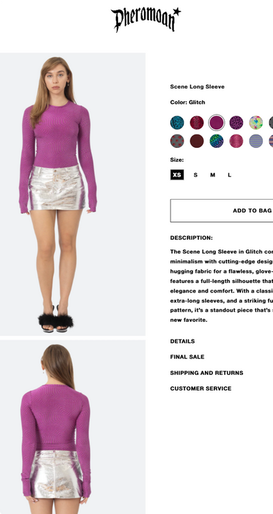This screenshot has width=273, height=514.
Task: Expand the CUSTOMER SERVICE section
Action: (x=201, y=389)
